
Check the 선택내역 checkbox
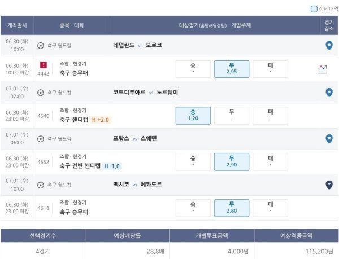[314, 9]
